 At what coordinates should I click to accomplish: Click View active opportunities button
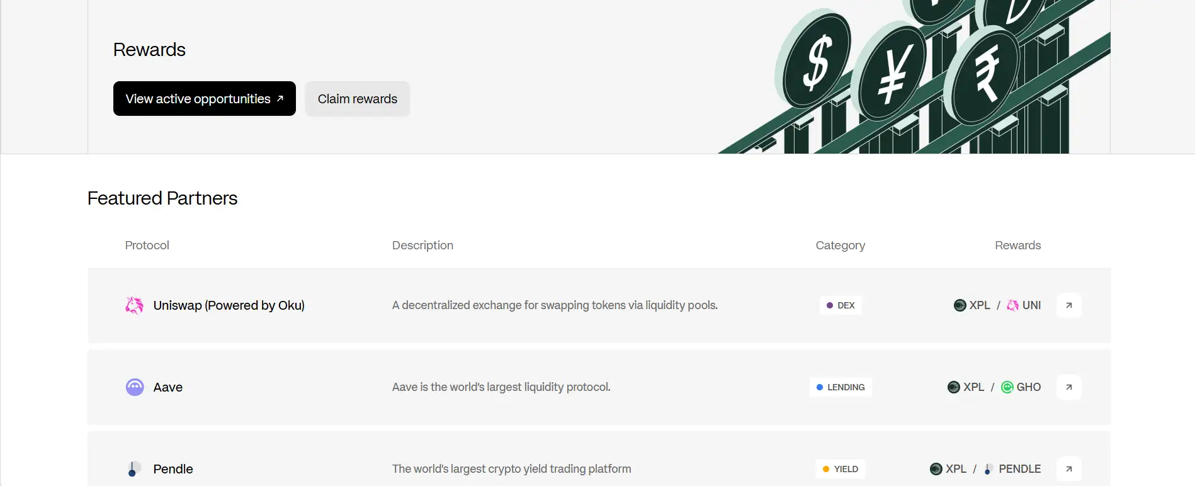(x=204, y=99)
